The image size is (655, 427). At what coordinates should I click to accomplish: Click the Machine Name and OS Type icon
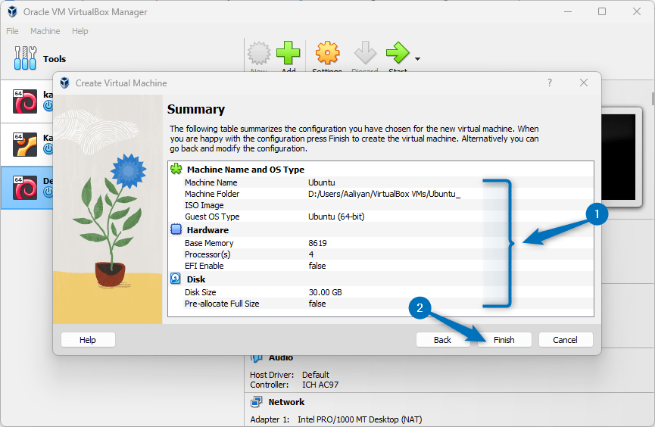[x=176, y=170]
